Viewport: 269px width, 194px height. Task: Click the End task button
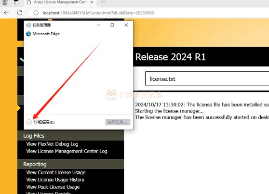118,122
